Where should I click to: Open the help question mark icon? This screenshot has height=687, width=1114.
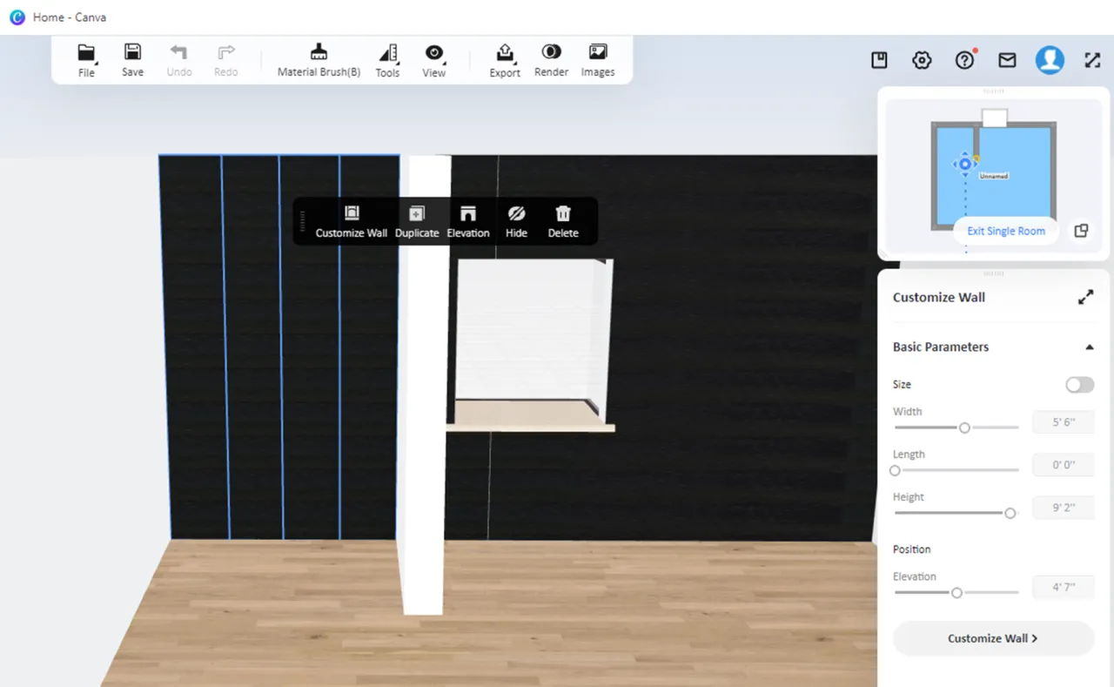tap(964, 60)
